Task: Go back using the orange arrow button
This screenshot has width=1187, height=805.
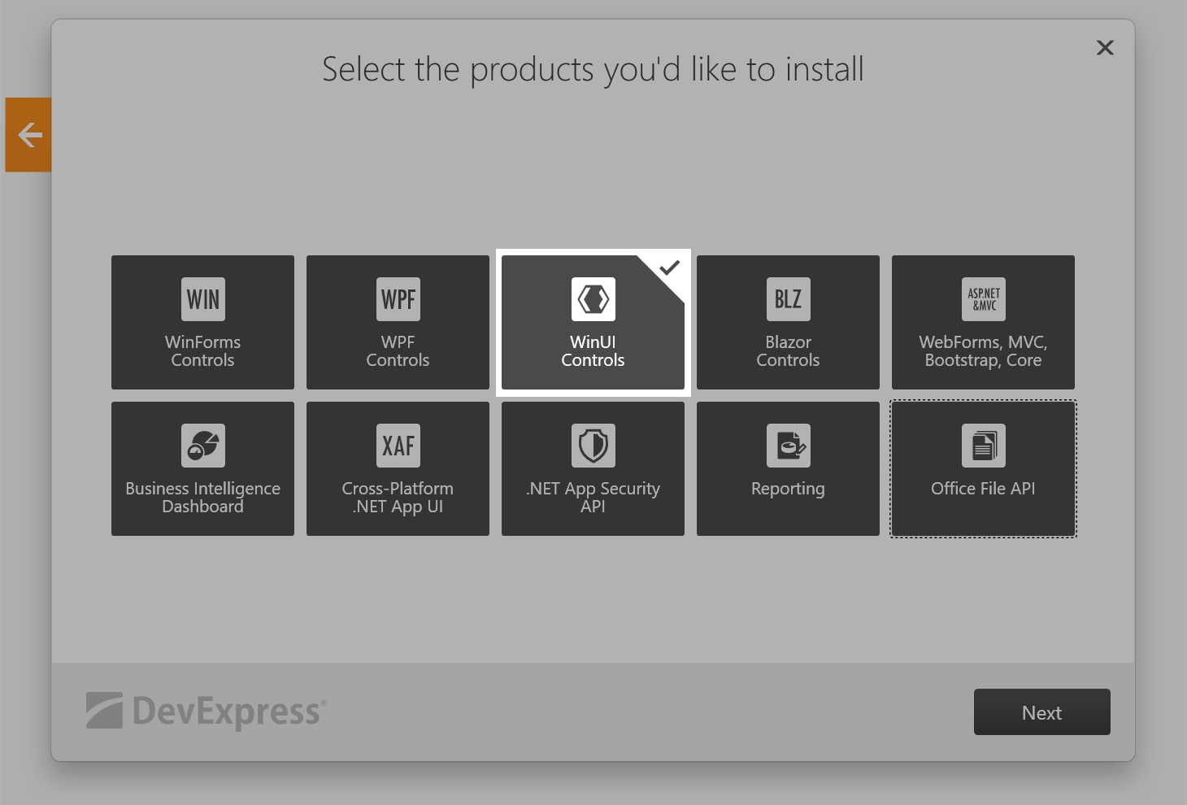Action: point(28,135)
